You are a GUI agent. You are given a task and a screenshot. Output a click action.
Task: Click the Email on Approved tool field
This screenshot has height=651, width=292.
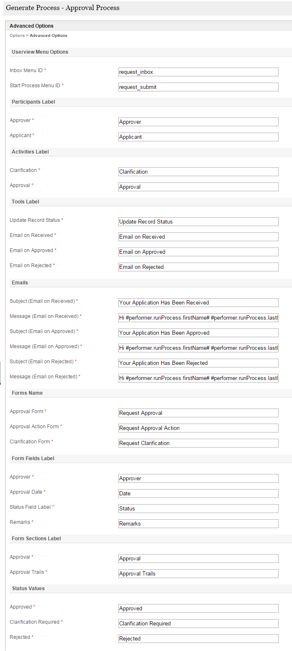[198, 252]
